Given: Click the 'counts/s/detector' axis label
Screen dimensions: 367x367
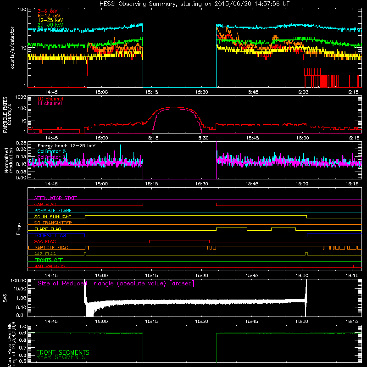Looking at the screenshot, I should (x=12, y=48).
